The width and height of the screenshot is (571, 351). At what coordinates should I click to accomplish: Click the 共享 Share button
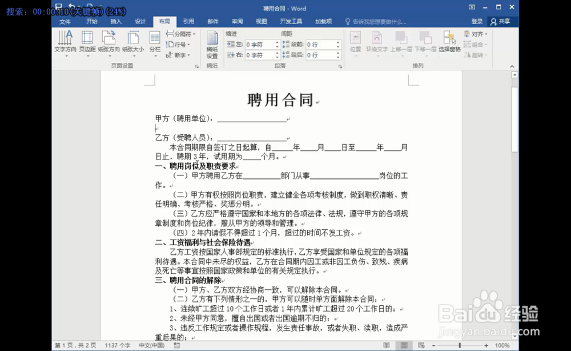click(500, 21)
